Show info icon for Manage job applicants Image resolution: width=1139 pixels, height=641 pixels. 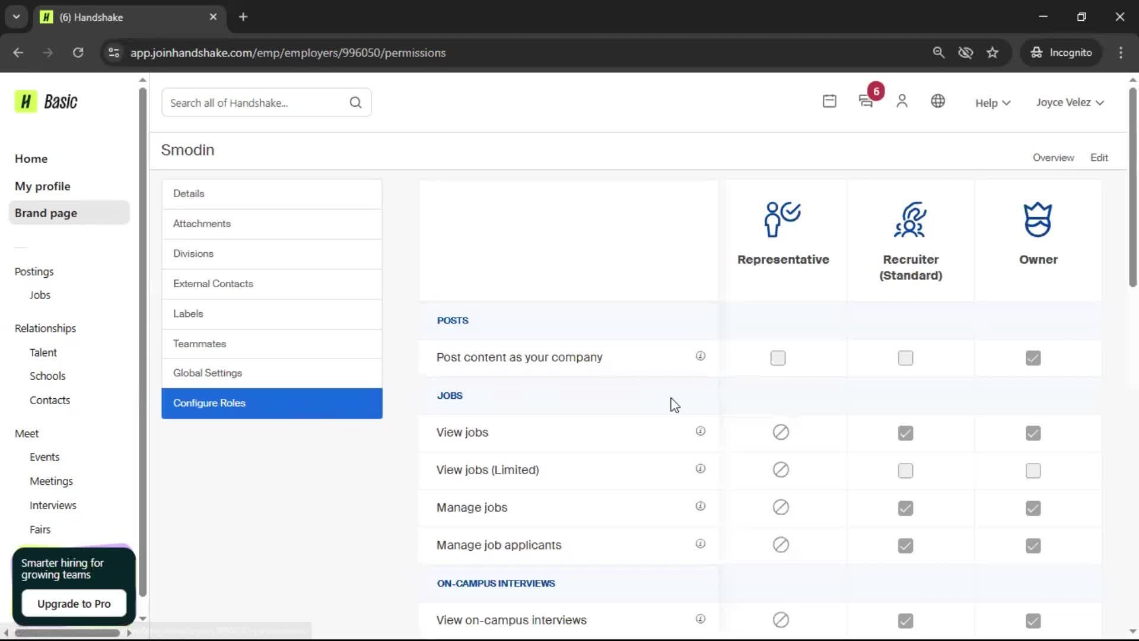coord(701,544)
